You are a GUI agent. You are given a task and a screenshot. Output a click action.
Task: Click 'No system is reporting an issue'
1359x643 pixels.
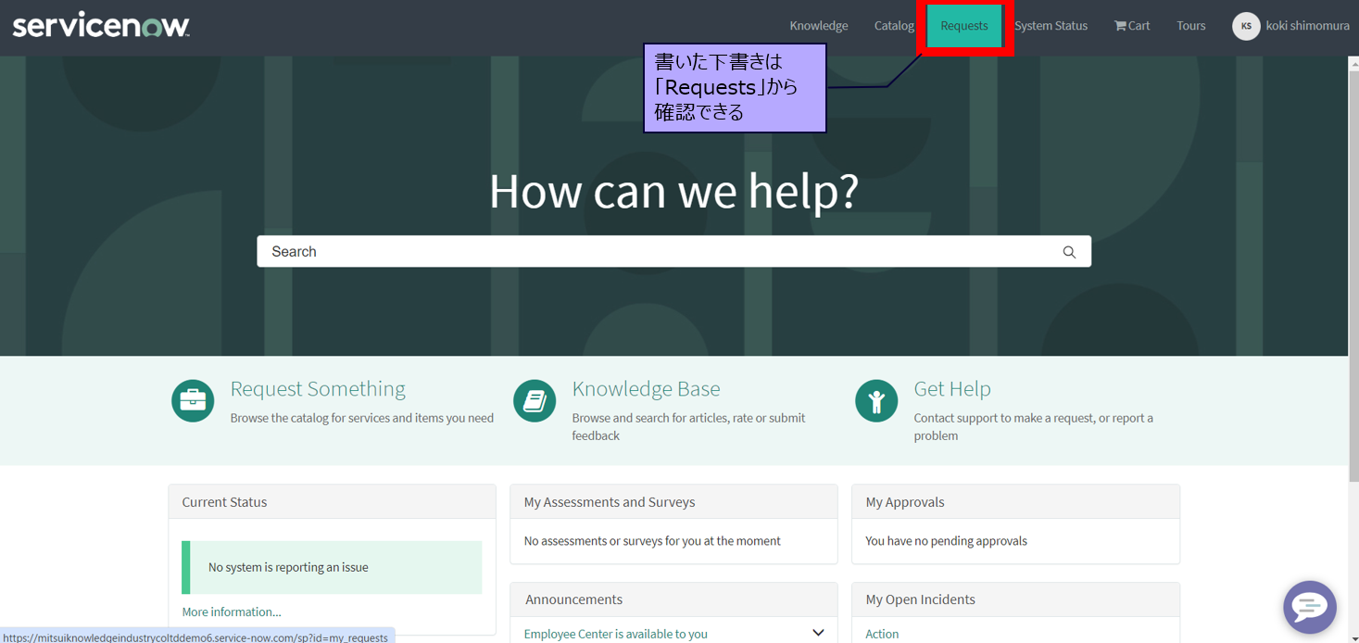[x=288, y=567]
